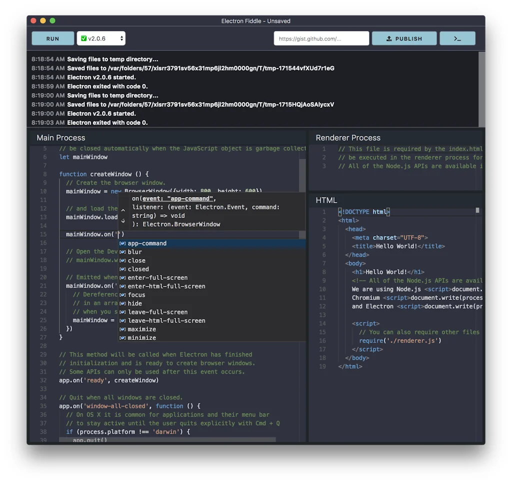The height and width of the screenshot is (483, 512).
Task: Open the console via the terminal icon
Action: (457, 38)
